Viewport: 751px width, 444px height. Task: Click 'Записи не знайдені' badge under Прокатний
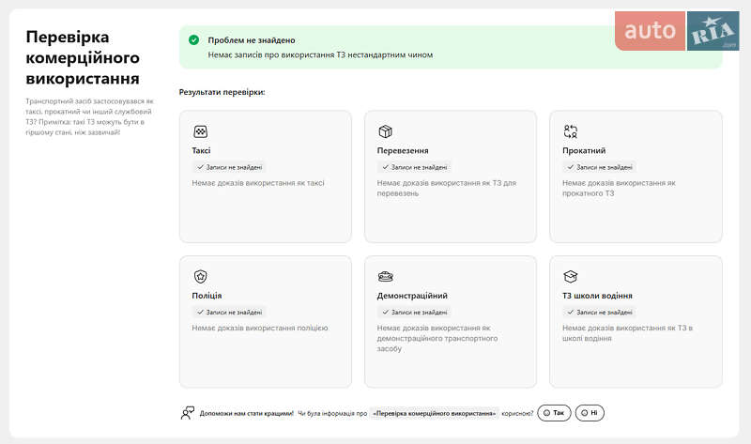(599, 167)
